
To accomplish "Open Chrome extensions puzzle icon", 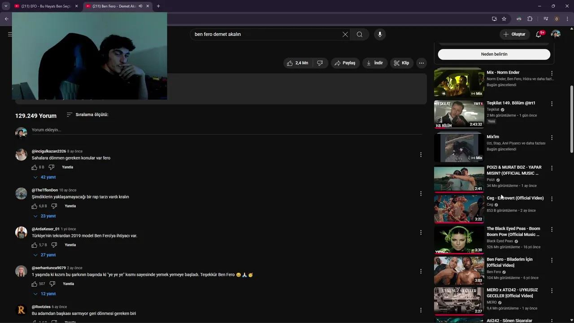I will pyautogui.click(x=530, y=19).
